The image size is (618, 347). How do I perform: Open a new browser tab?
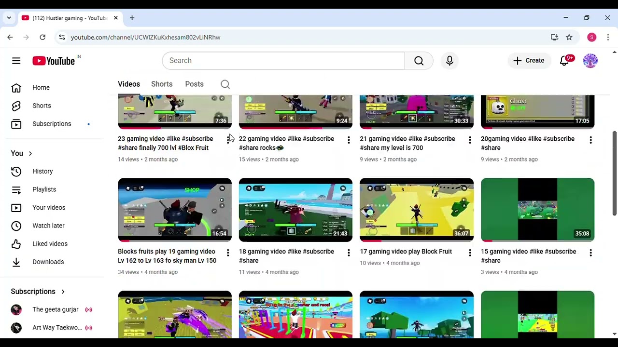click(132, 18)
